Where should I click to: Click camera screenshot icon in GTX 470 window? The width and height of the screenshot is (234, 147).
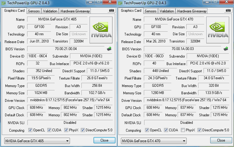(x=228, y=11)
